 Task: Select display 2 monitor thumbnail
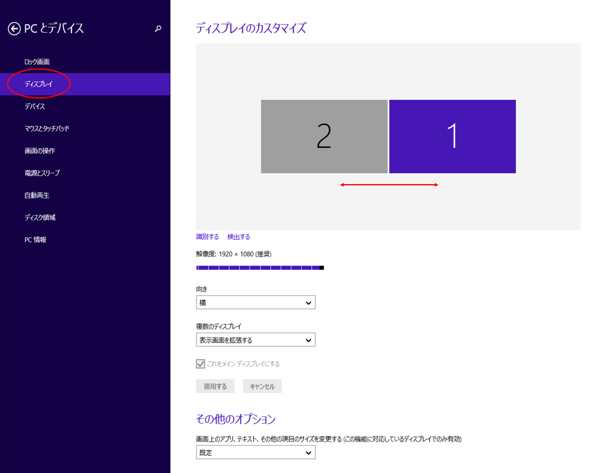[x=324, y=136]
